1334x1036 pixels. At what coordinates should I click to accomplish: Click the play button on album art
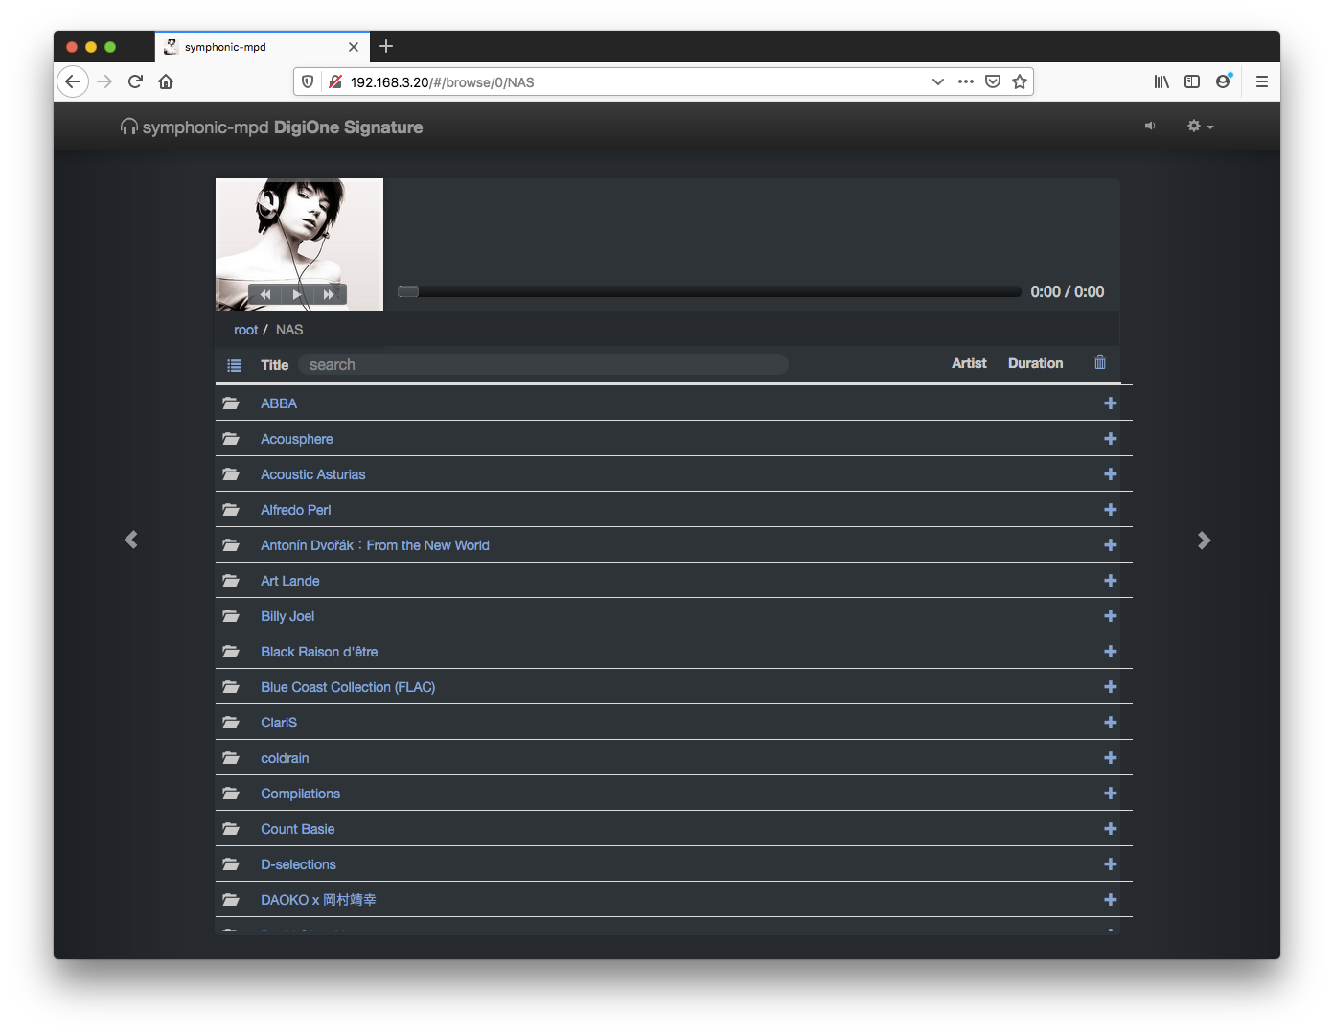point(297,294)
